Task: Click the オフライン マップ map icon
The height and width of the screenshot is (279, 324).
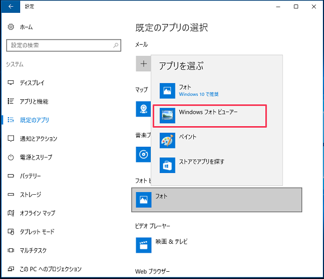Action: (x=11, y=213)
